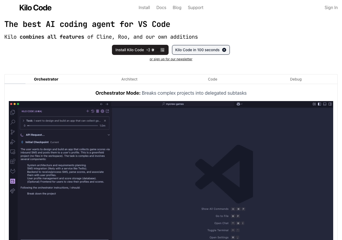The image size is (342, 240).
Task: Click the 'Open Settings' shortcut text
Action: point(219,238)
